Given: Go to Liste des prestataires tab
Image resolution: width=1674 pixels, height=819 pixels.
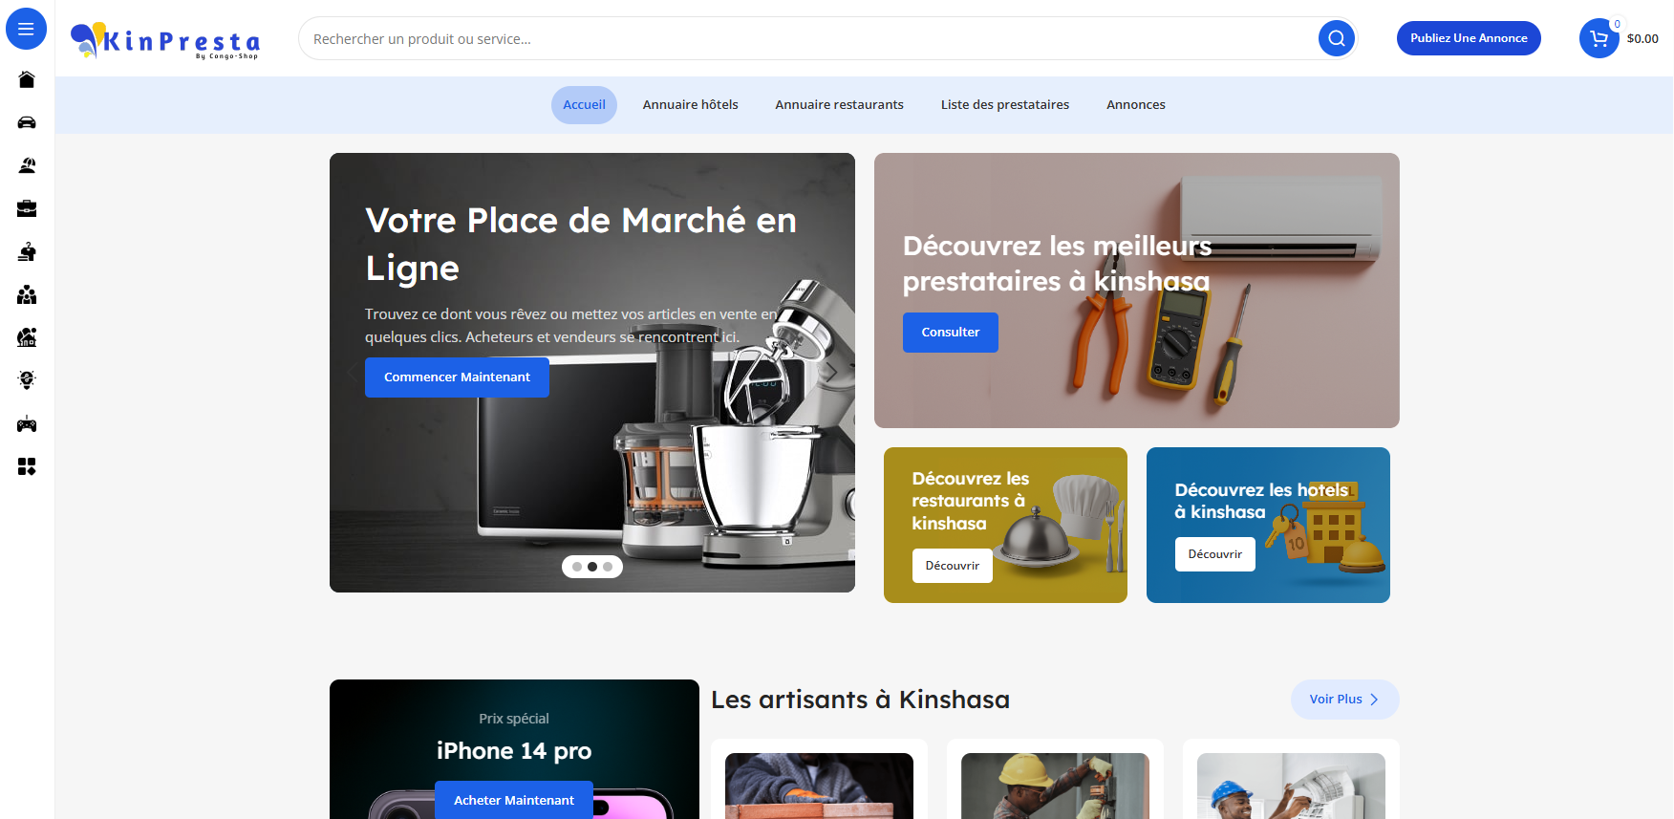Looking at the screenshot, I should pos(1005,105).
